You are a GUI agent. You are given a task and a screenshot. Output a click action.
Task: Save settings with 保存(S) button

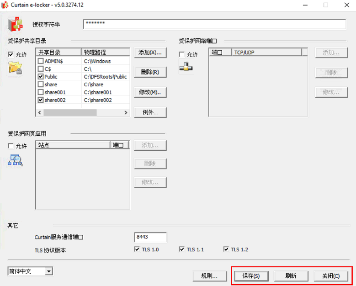tap(251, 276)
